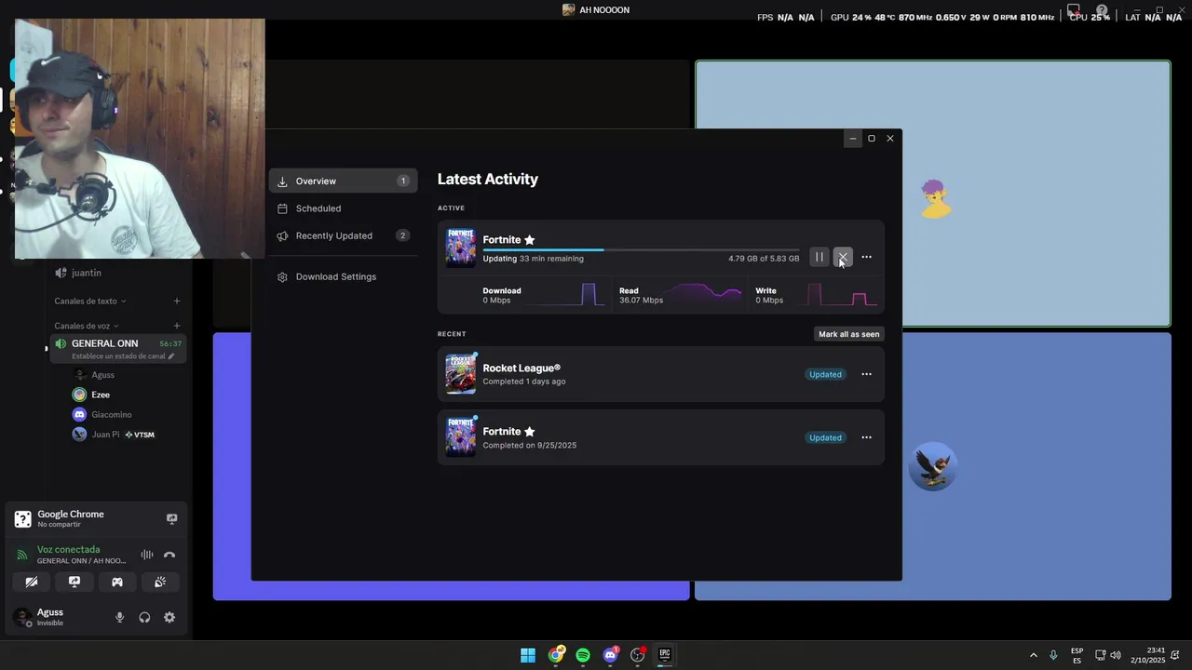Image resolution: width=1192 pixels, height=670 pixels.
Task: Open three-dot menu for Fortnite completed on 9/25/2025
Action: pos(866,437)
